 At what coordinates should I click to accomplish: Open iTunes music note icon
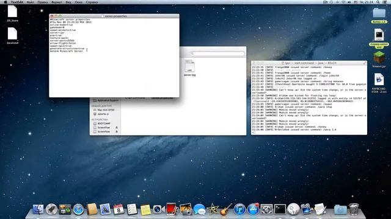click(239, 209)
